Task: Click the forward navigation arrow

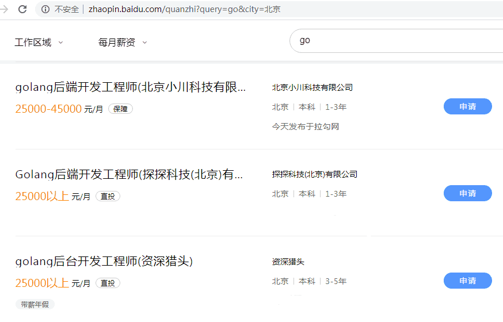Action: click(x=4, y=9)
